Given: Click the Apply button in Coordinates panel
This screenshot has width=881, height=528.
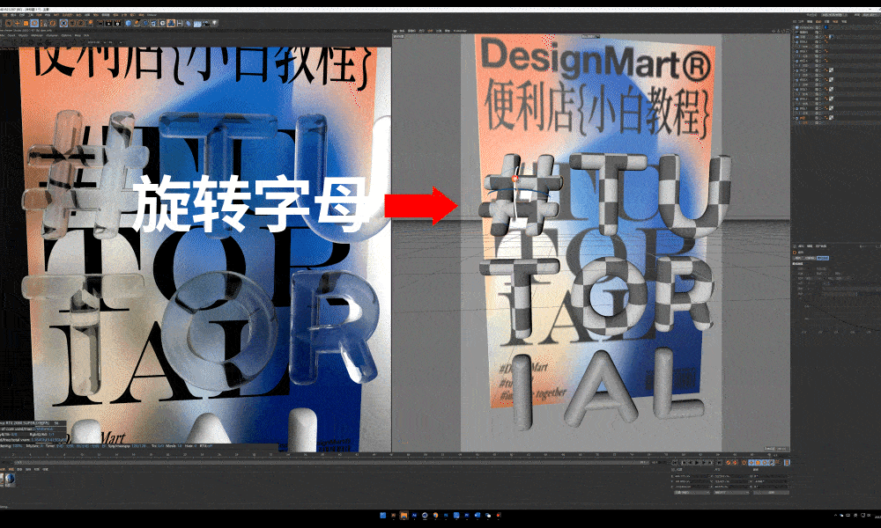Looking at the screenshot, I should 772,493.
